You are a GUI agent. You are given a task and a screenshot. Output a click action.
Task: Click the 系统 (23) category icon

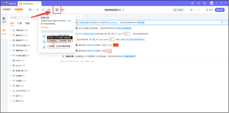[14, 86]
